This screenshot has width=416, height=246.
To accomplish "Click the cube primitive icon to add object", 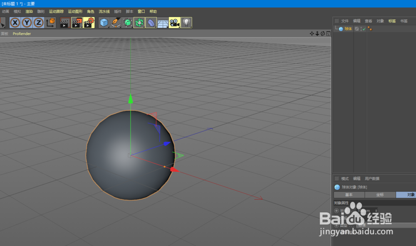I will tap(104, 22).
